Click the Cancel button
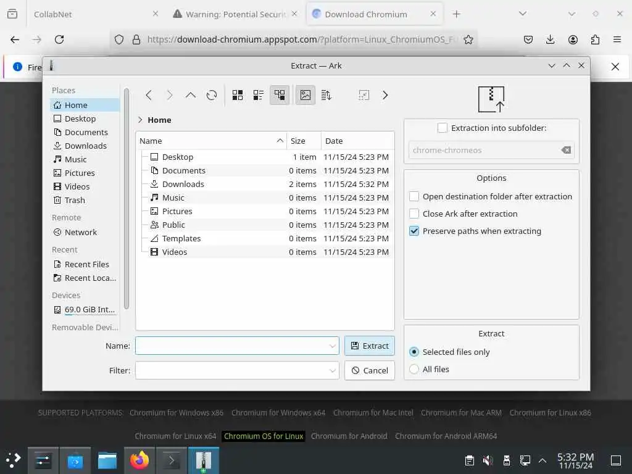Screen dimensions: 632x474 370,370
